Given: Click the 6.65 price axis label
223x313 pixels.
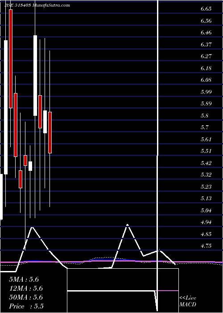Looking at the screenshot, I should [x=206, y=9].
